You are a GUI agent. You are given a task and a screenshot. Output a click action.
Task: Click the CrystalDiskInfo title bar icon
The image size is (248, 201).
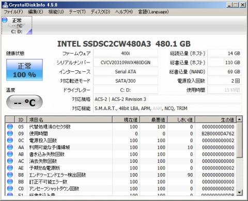[x=5, y=5]
